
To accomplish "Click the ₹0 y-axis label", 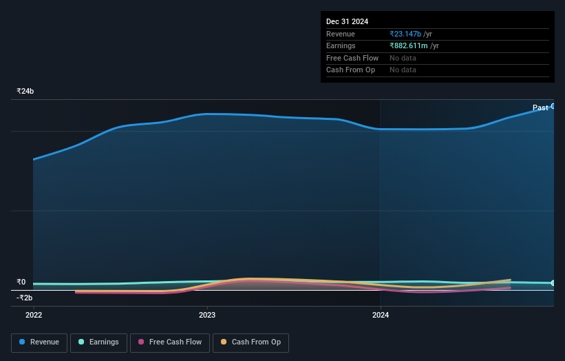I will [21, 282].
